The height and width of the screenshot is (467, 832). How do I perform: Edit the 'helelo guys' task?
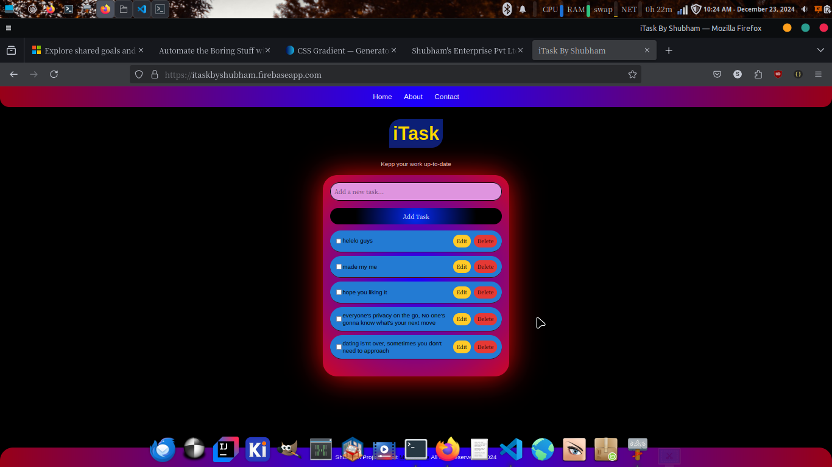(462, 241)
